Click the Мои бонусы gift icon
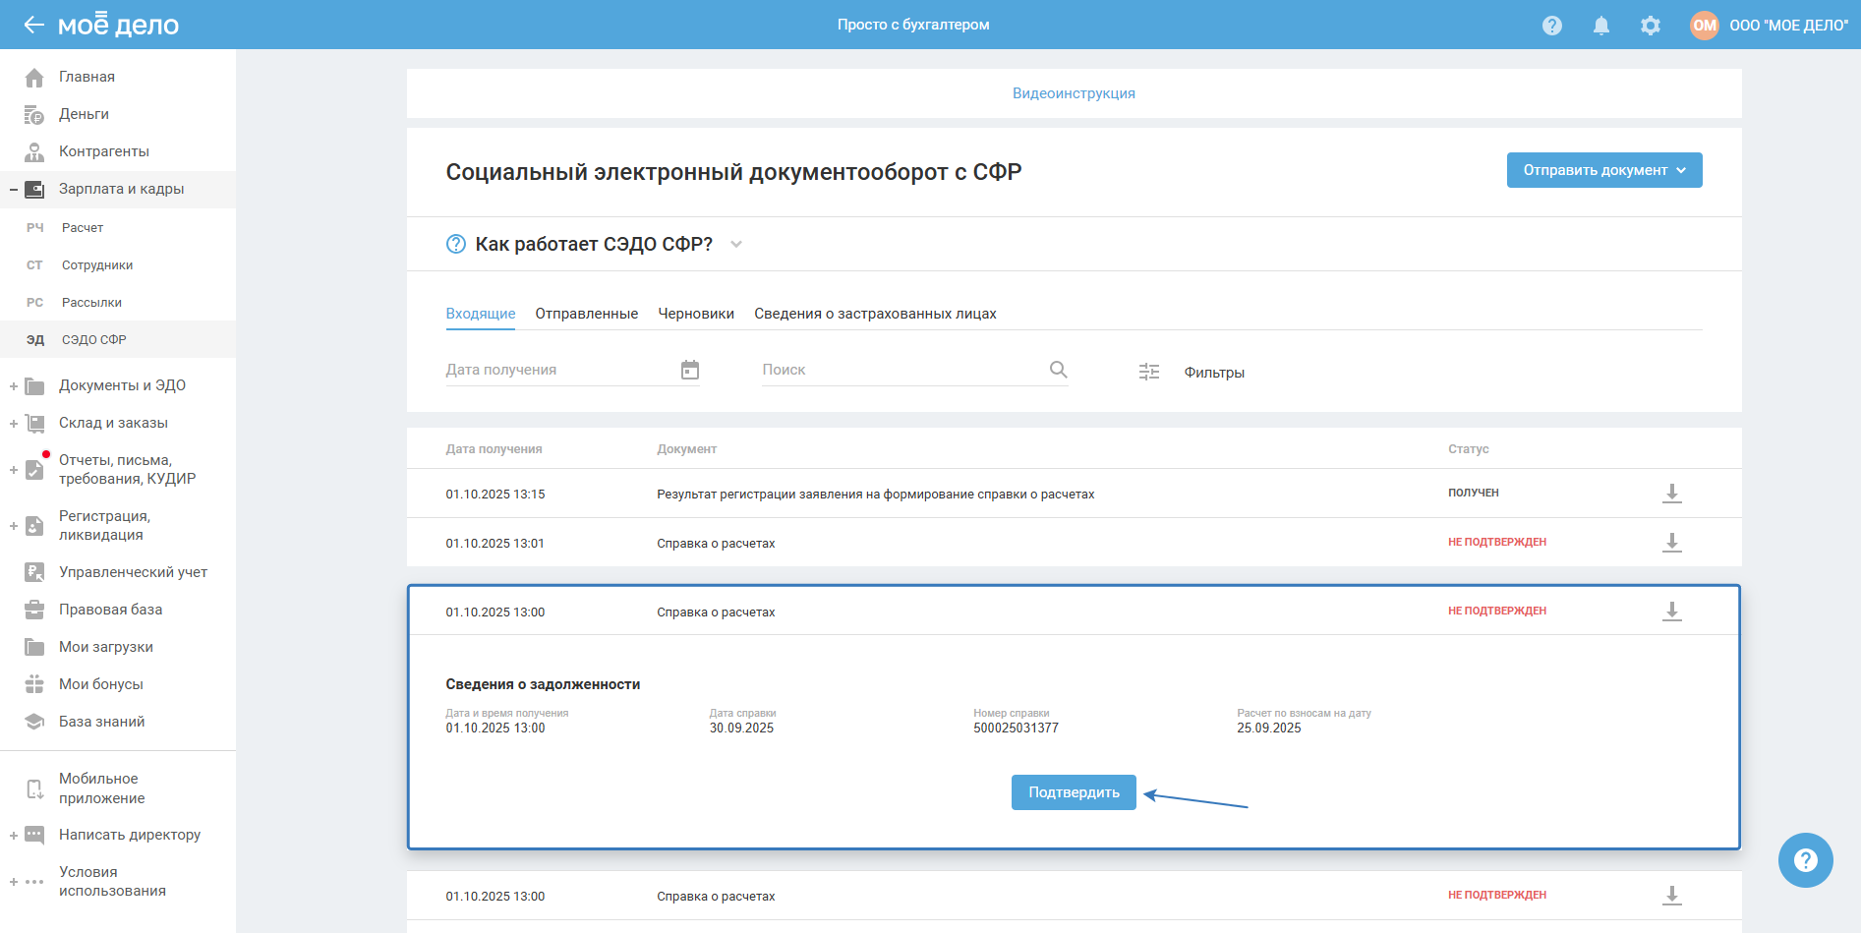Viewport: 1861px width, 933px height. tap(34, 684)
